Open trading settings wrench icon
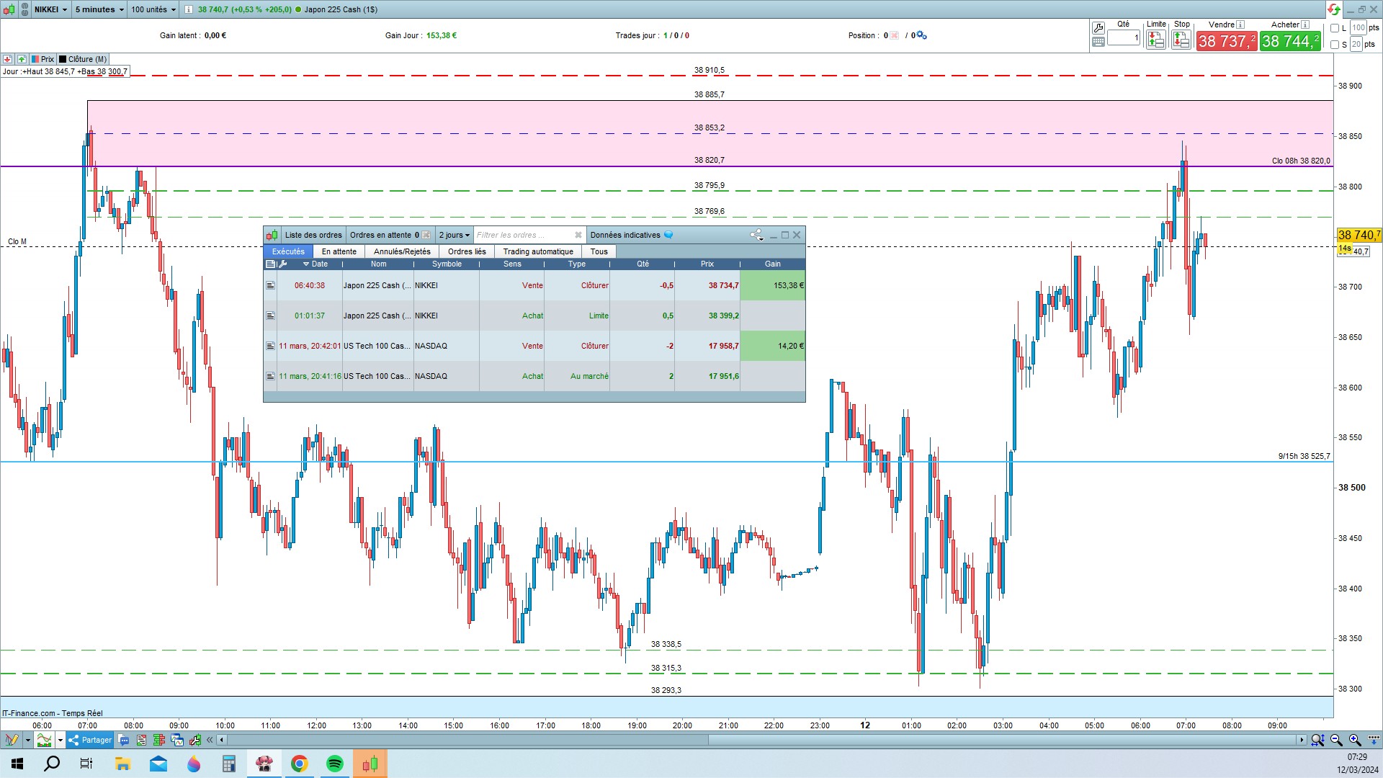 pyautogui.click(x=1098, y=28)
